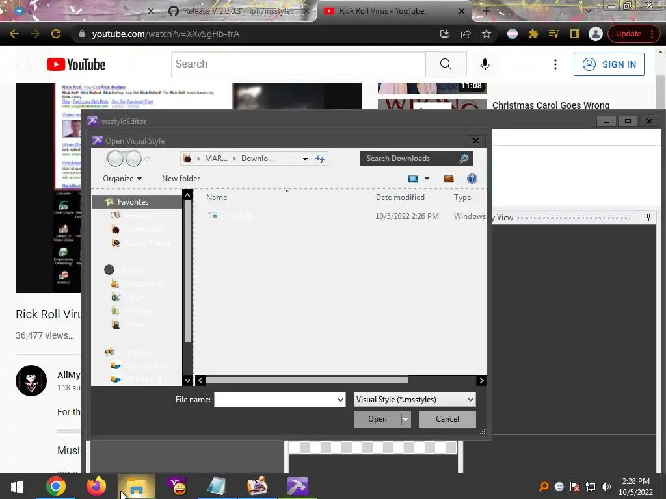Image resolution: width=666 pixels, height=499 pixels.
Task: Click the volume speaker tray icon
Action: pyautogui.click(x=606, y=487)
